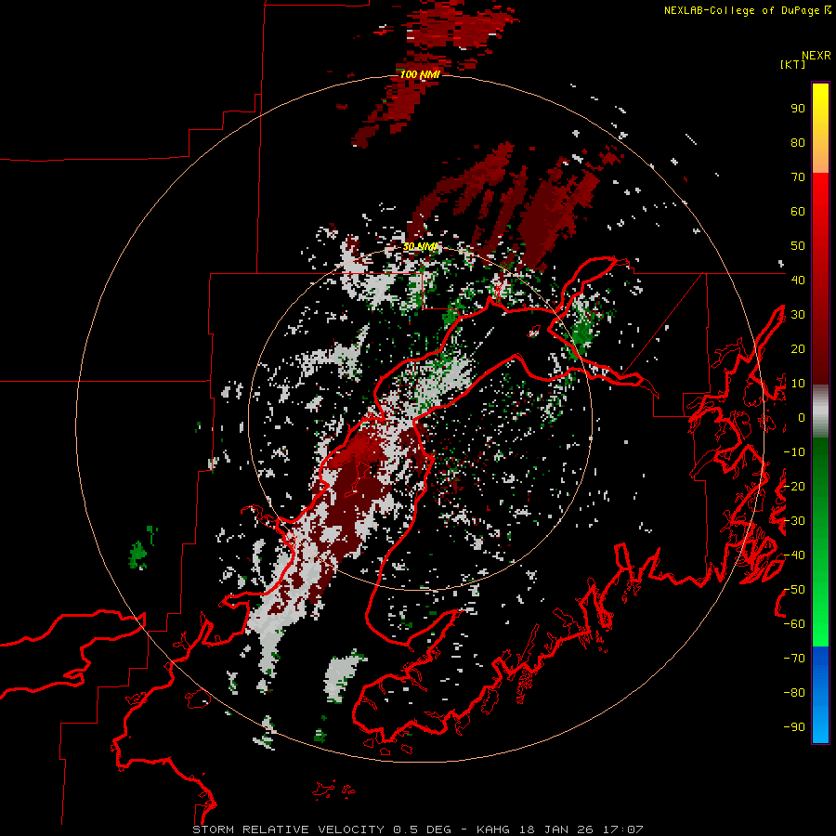Click the 0 knot scale label
Image resolution: width=836 pixels, height=836 pixels.
802,418
